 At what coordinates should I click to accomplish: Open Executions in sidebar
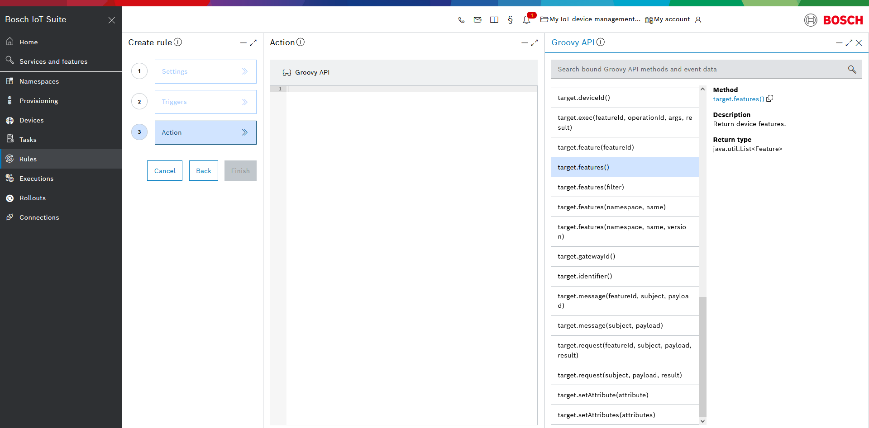[61, 179]
